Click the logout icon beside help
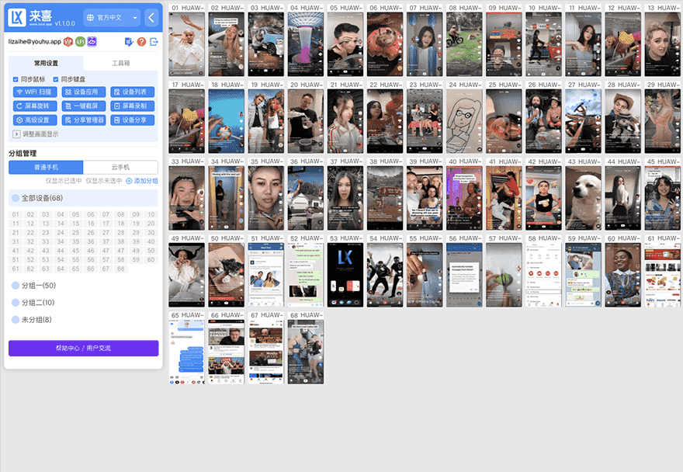This screenshot has height=472, width=683. click(x=153, y=41)
